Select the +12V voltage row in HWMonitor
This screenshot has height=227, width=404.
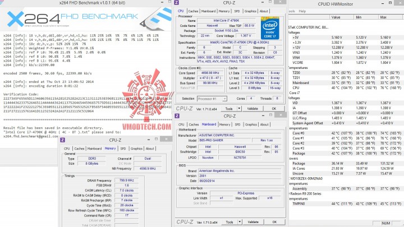click(x=346, y=47)
